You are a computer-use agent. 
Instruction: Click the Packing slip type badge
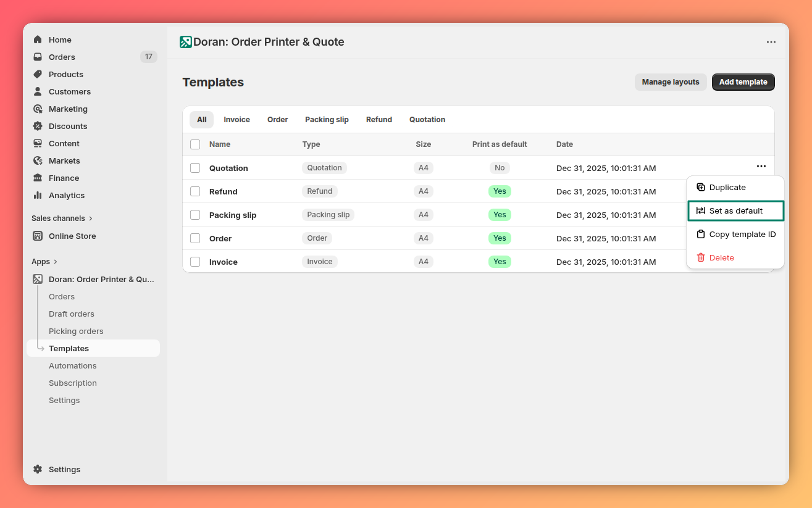click(x=329, y=215)
